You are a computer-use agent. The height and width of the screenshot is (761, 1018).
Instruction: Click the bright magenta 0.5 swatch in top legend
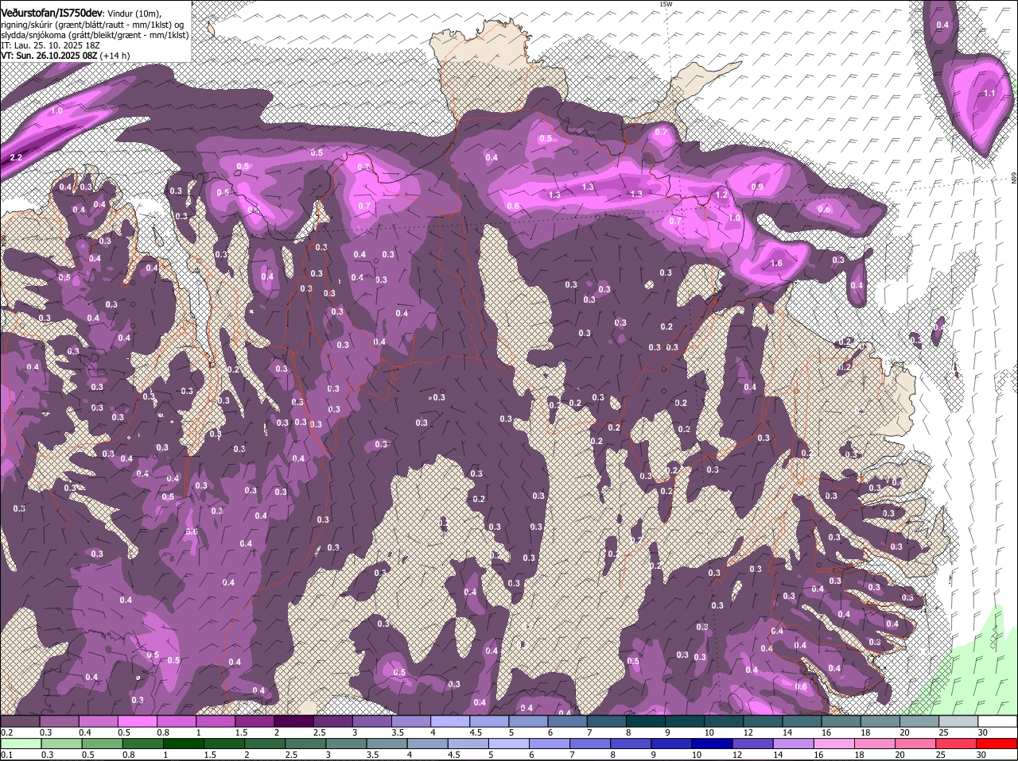click(137, 721)
